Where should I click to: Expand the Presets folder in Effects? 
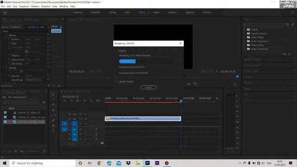(x=245, y=30)
